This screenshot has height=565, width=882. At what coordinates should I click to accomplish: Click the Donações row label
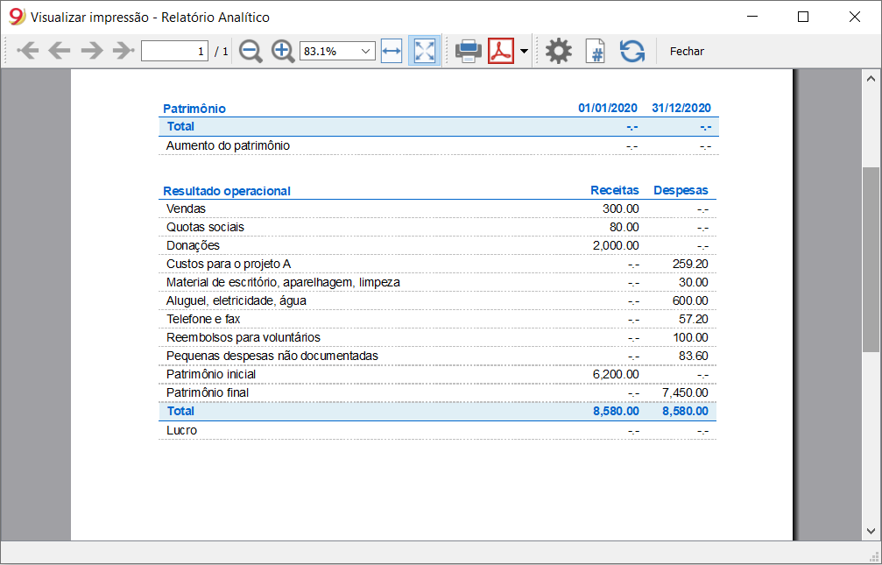(193, 246)
